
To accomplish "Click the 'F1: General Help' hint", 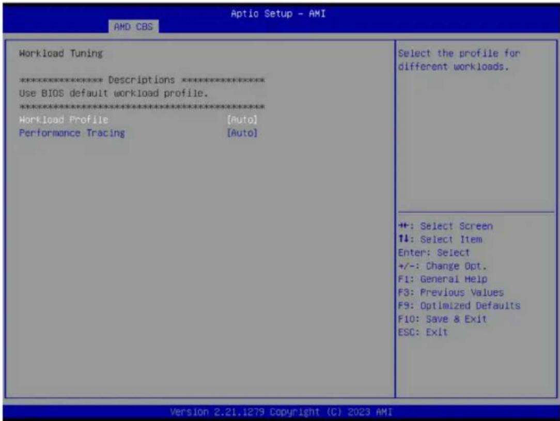I will (x=443, y=279).
